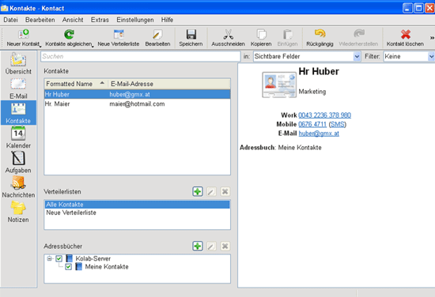435x297 pixels.
Task: Click the Einfügen paste icon
Action: (287, 34)
